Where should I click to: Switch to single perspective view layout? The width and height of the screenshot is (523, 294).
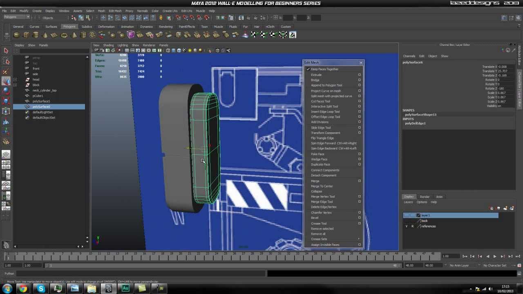(6, 155)
